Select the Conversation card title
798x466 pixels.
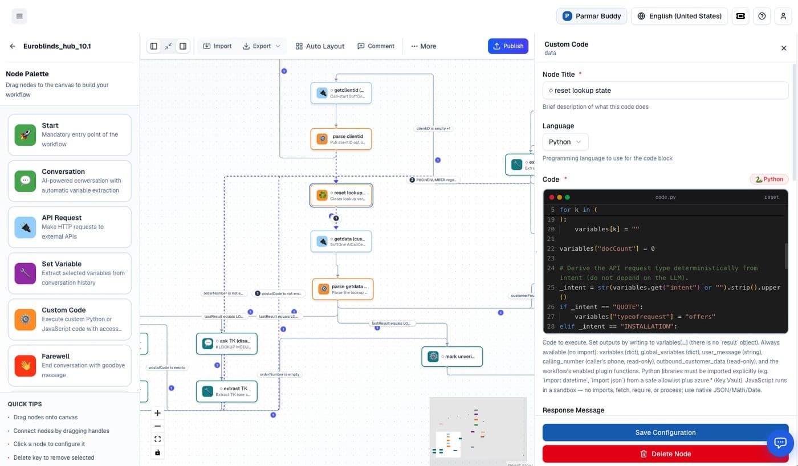pyautogui.click(x=63, y=171)
